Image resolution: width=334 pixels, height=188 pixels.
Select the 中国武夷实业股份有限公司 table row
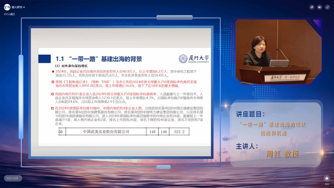(124, 132)
